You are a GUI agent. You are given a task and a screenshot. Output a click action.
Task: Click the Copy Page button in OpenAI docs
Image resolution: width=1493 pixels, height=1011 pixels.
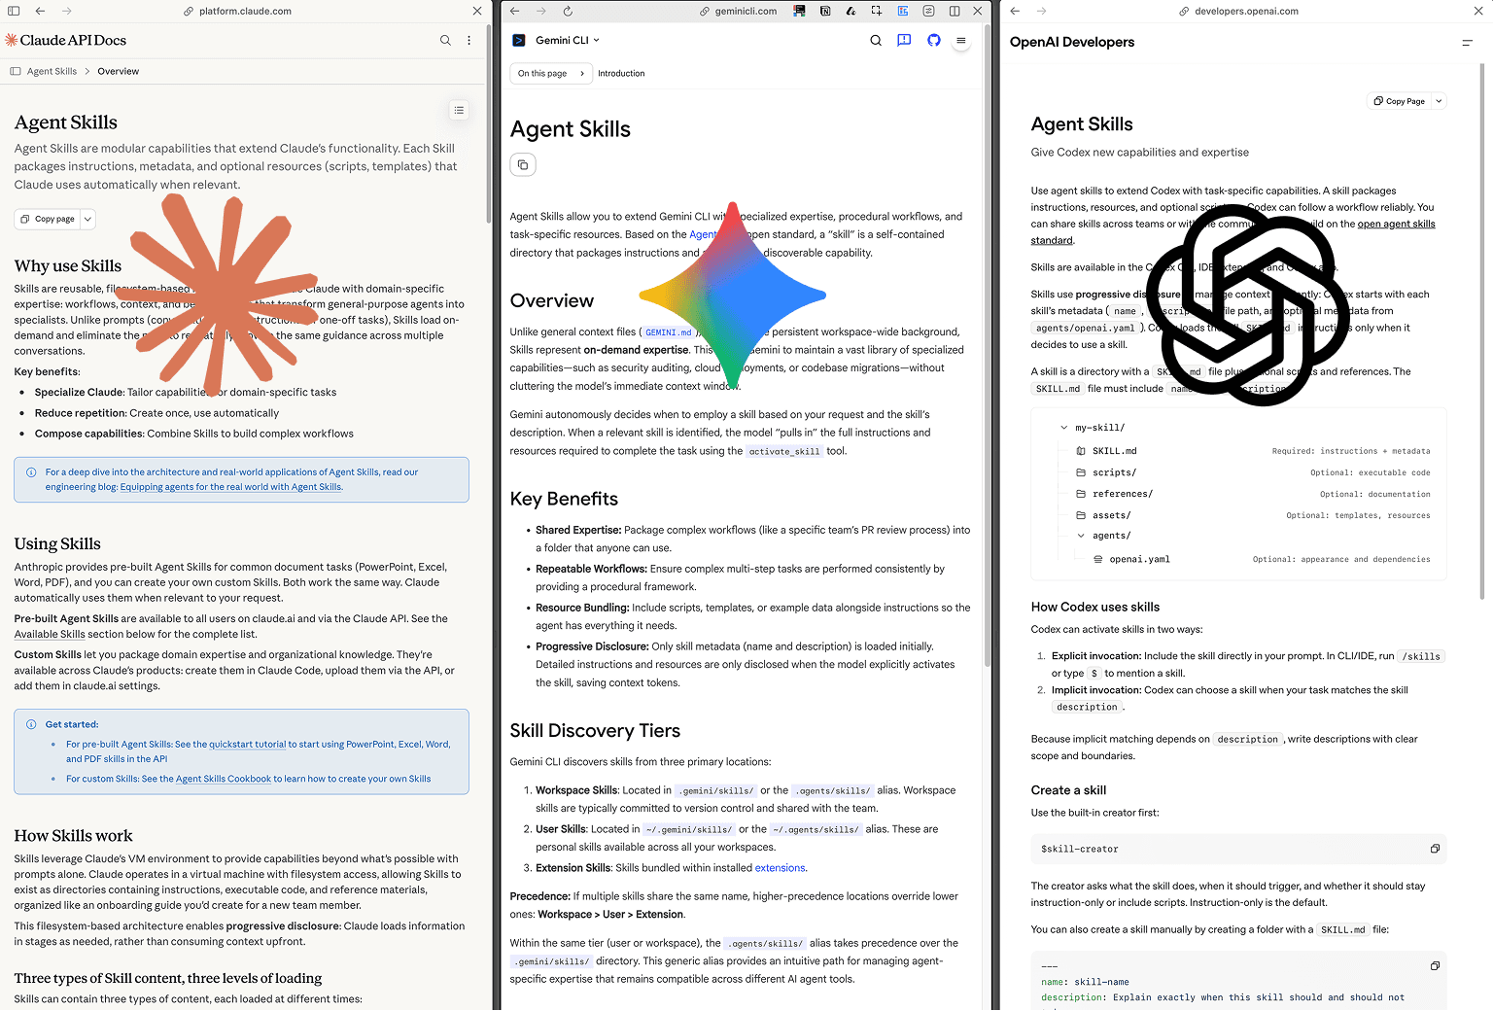pyautogui.click(x=1399, y=101)
